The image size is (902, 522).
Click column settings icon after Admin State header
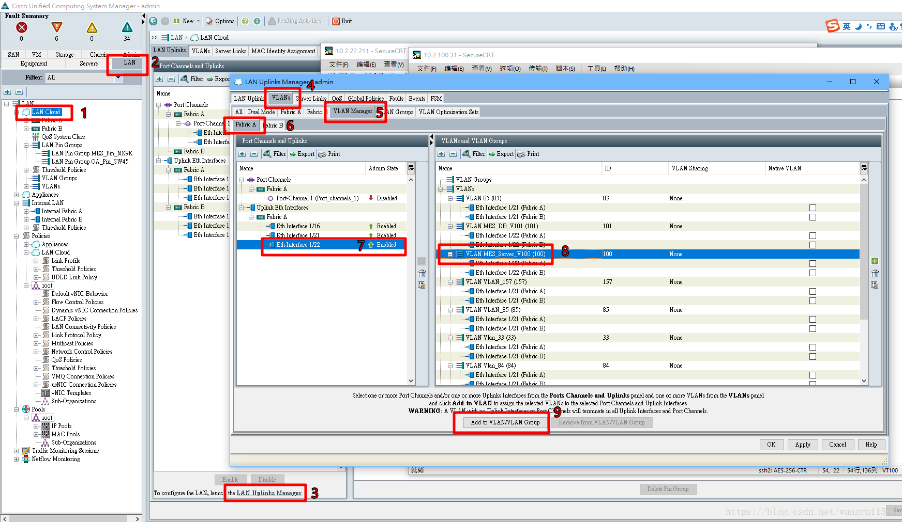(x=411, y=168)
